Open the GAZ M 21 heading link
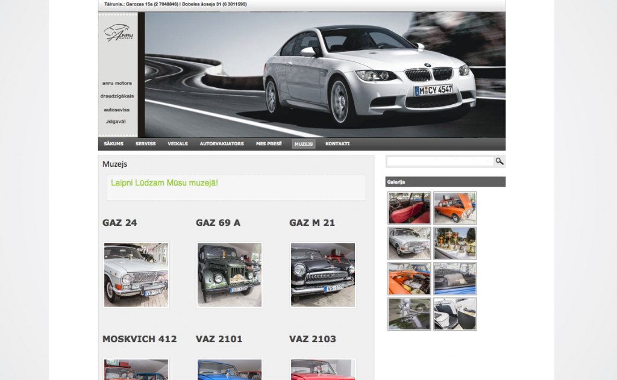617x380 pixels. [x=312, y=223]
